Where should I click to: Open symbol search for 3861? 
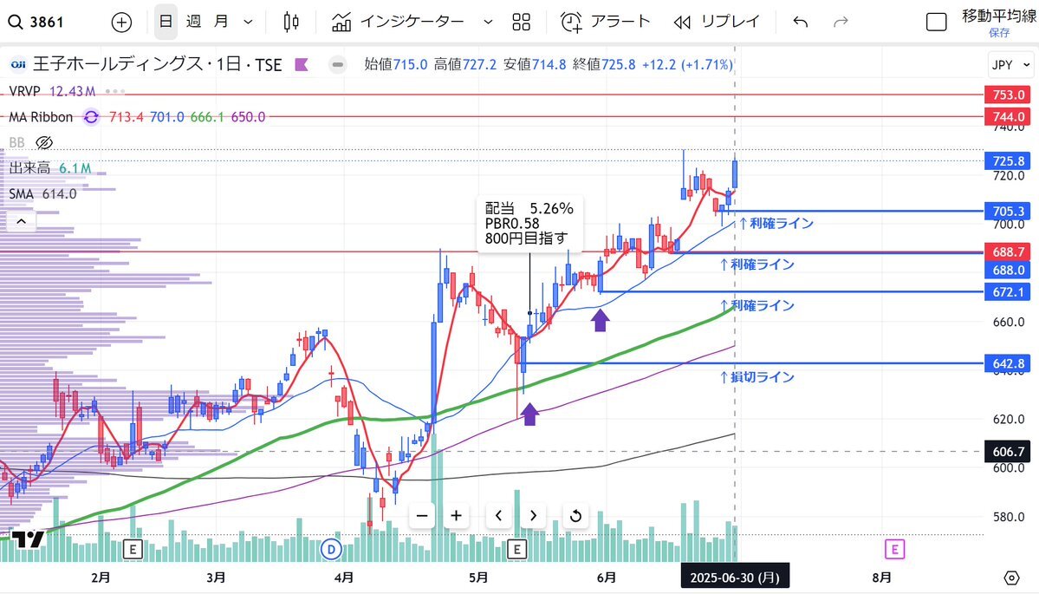point(36,22)
